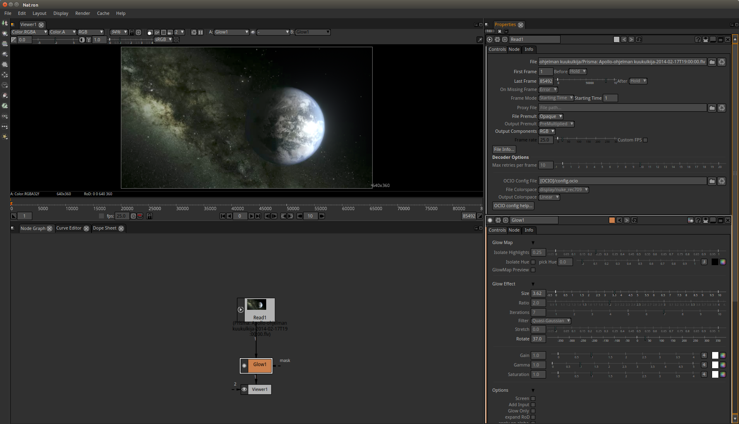Open the pick Hue color wheel dialog
Image resolution: width=739 pixels, height=424 pixels.
(723, 262)
